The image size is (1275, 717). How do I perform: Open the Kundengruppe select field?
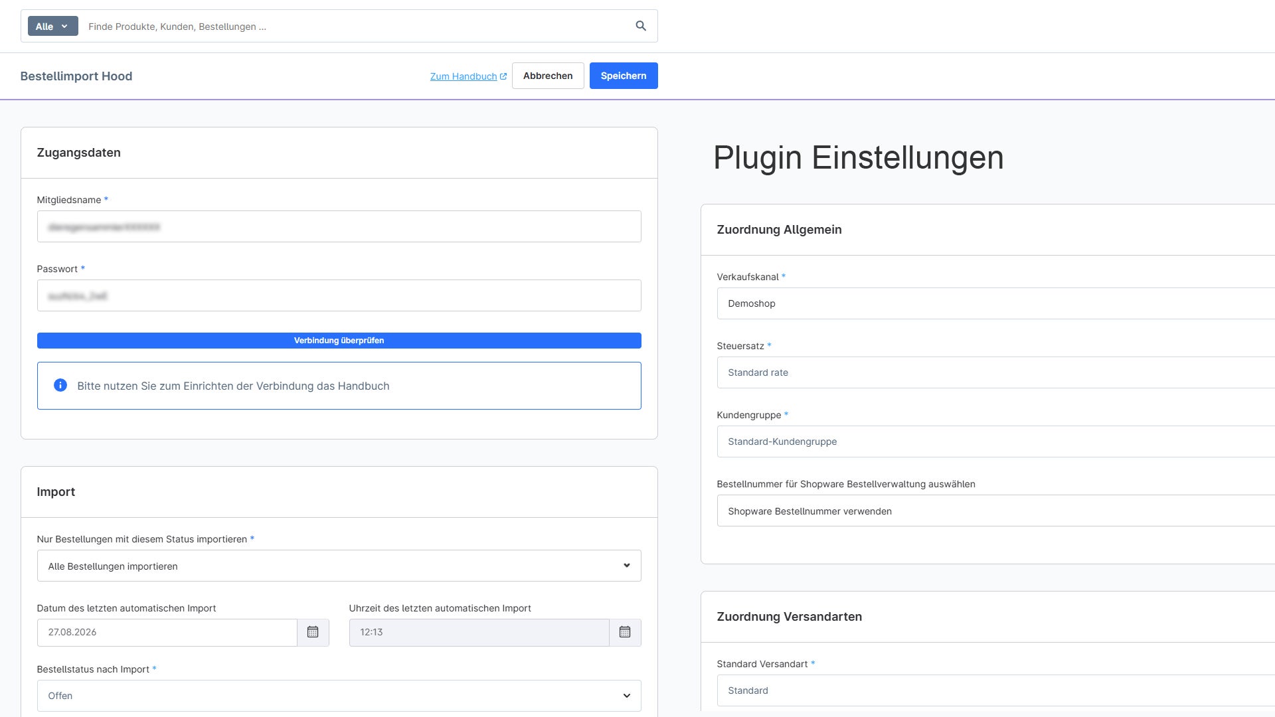pyautogui.click(x=996, y=441)
